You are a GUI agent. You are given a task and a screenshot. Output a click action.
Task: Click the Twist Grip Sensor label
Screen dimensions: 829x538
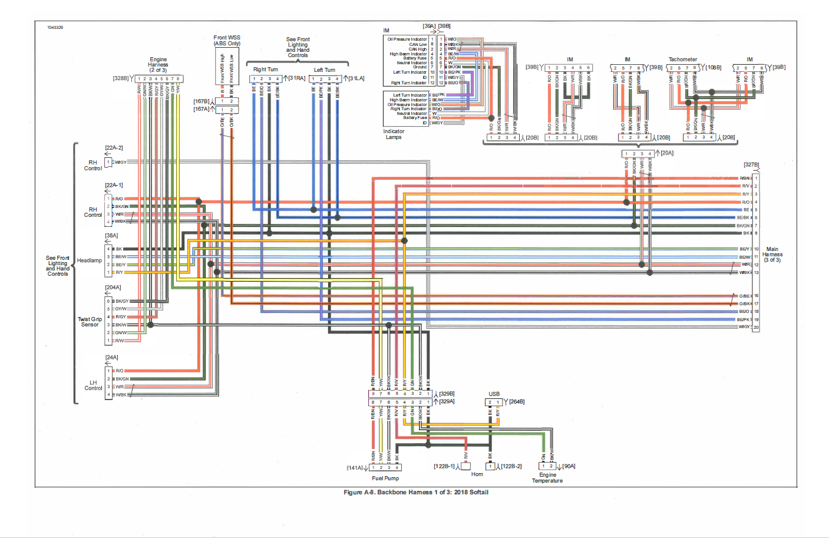90,322
